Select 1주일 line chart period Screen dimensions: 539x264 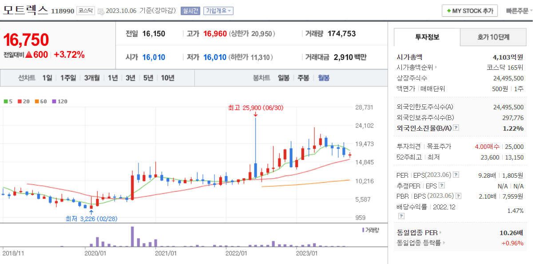68,78
